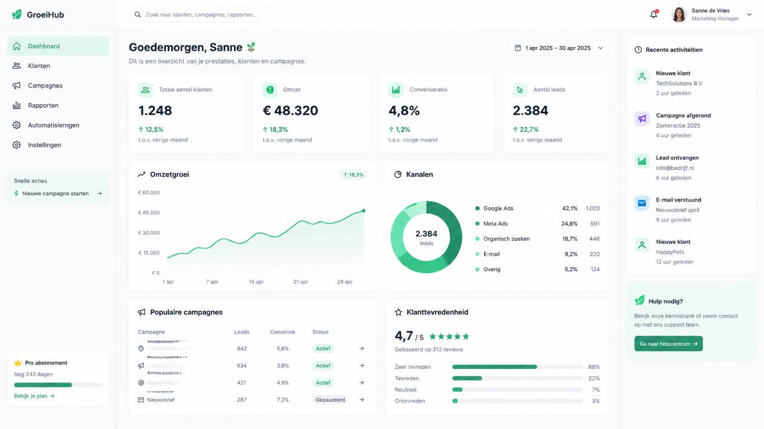Click the Google Ads legend entry
Screen dimensions: 764x429
537,209
